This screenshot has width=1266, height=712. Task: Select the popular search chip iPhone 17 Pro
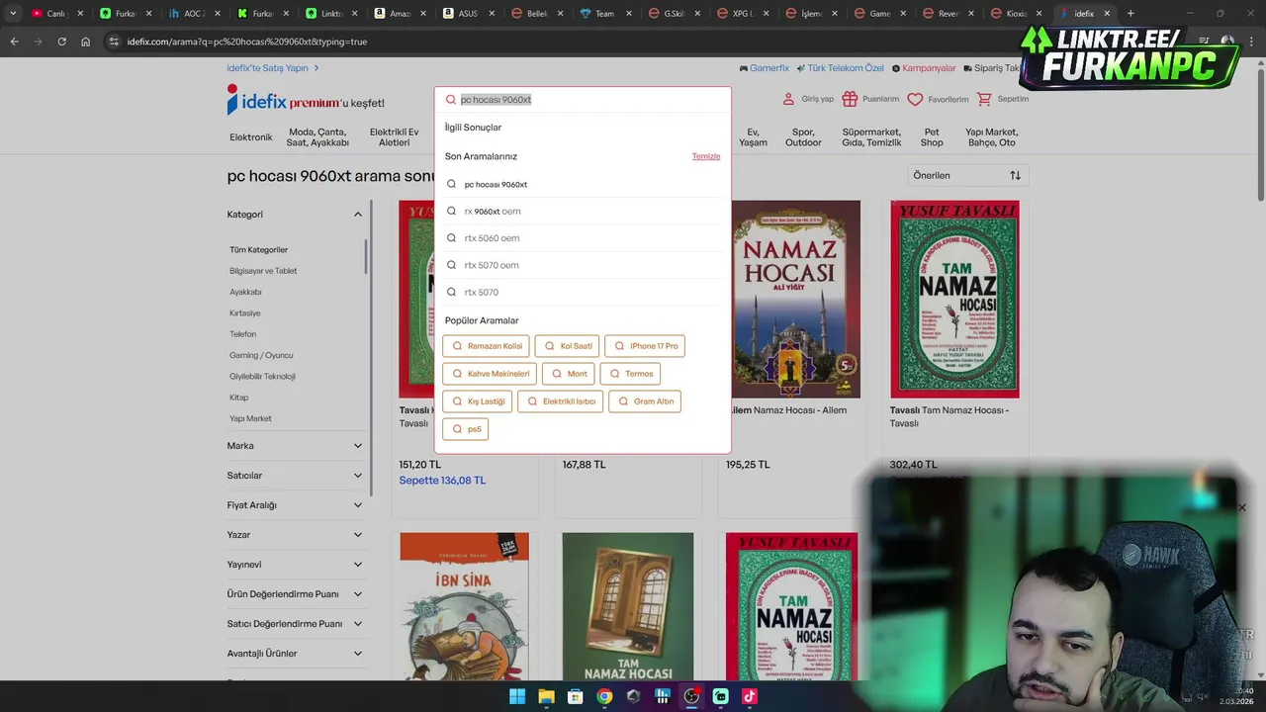(x=645, y=346)
